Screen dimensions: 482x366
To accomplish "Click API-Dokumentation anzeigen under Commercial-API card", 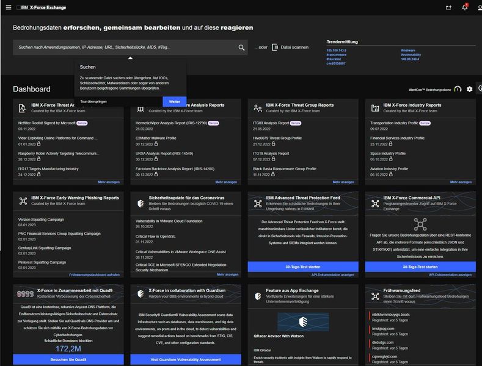I will (x=450, y=275).
